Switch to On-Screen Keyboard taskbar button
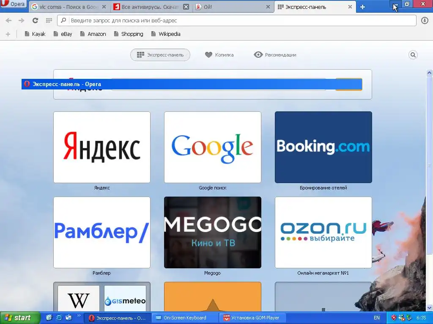The height and width of the screenshot is (324, 433). point(185,318)
